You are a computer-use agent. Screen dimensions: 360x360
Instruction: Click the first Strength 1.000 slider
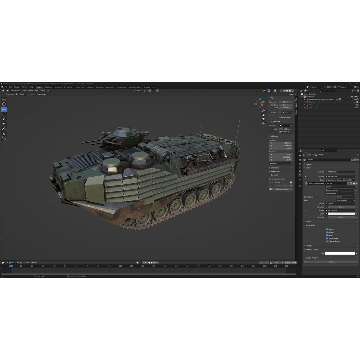click(341, 207)
